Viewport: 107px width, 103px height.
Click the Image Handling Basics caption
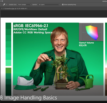pos(30,98)
